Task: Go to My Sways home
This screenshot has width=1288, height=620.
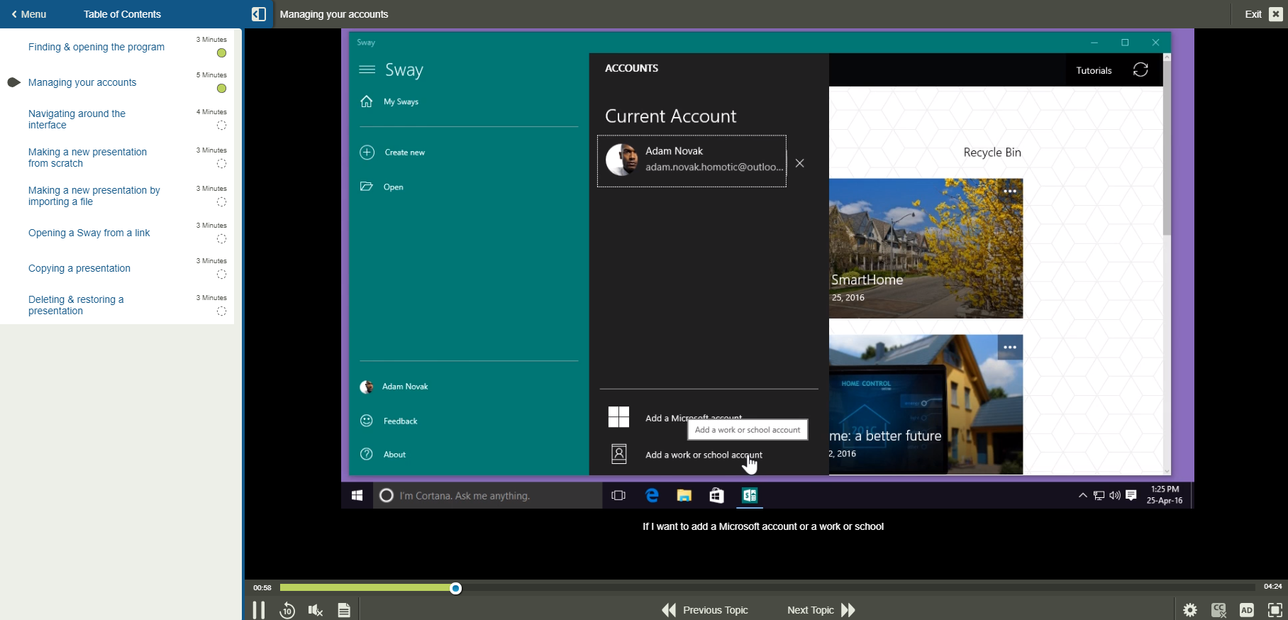Action: (390, 101)
